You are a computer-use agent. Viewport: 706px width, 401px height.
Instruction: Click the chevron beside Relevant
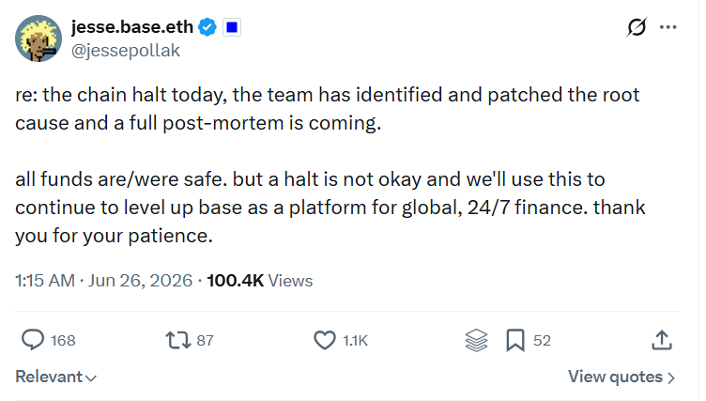coord(91,378)
